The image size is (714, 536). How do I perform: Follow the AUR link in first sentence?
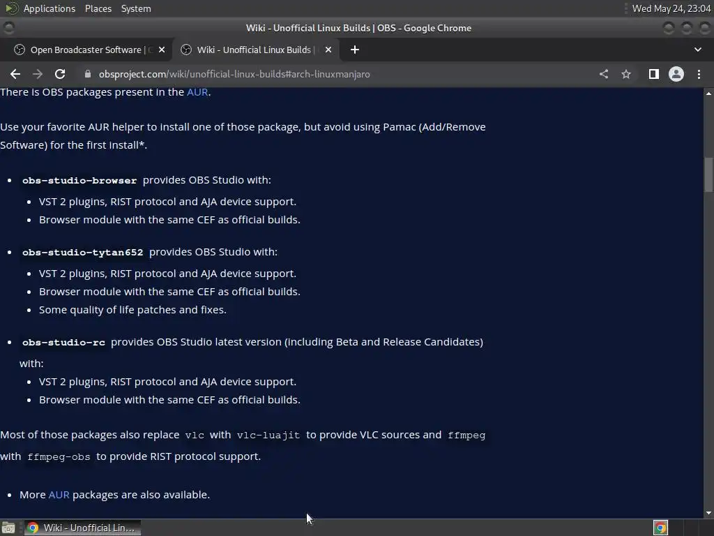tap(197, 92)
